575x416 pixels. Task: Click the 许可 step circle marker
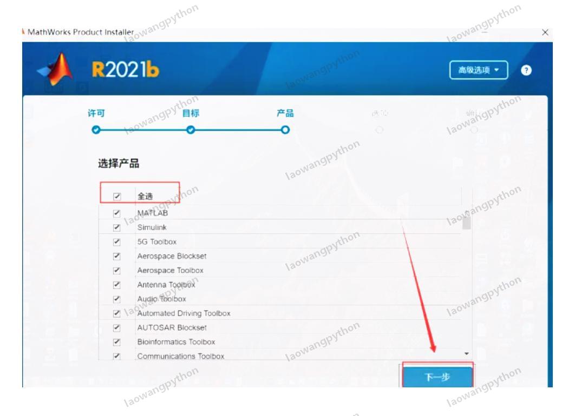[96, 130]
